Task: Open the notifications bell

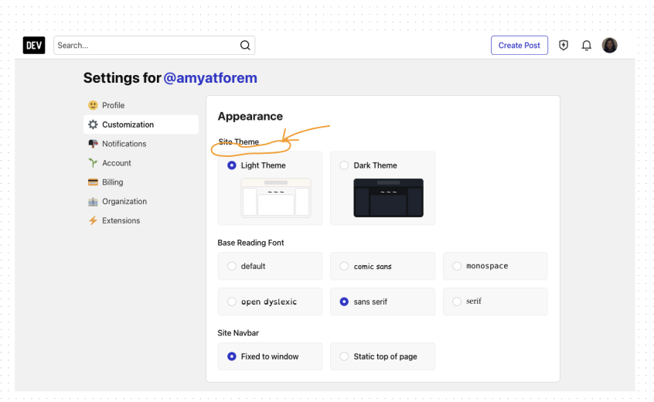Action: coord(587,45)
